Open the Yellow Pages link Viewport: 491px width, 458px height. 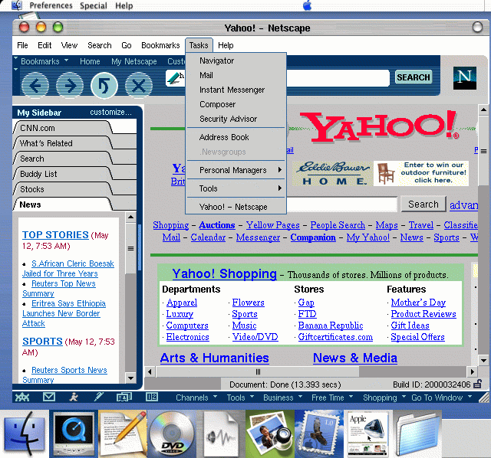click(273, 225)
